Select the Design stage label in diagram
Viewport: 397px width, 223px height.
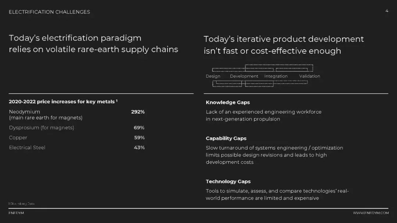coord(213,76)
